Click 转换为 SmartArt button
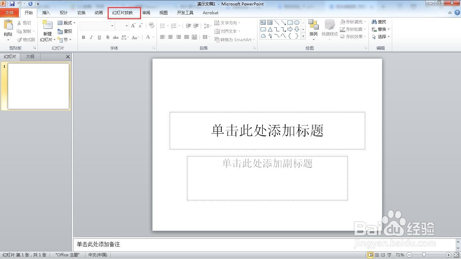This screenshot has height=259, width=461. pos(234,40)
